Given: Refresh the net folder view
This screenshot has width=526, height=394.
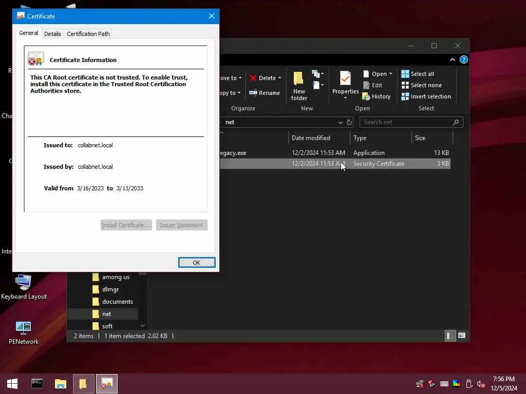Looking at the screenshot, I should (349, 122).
